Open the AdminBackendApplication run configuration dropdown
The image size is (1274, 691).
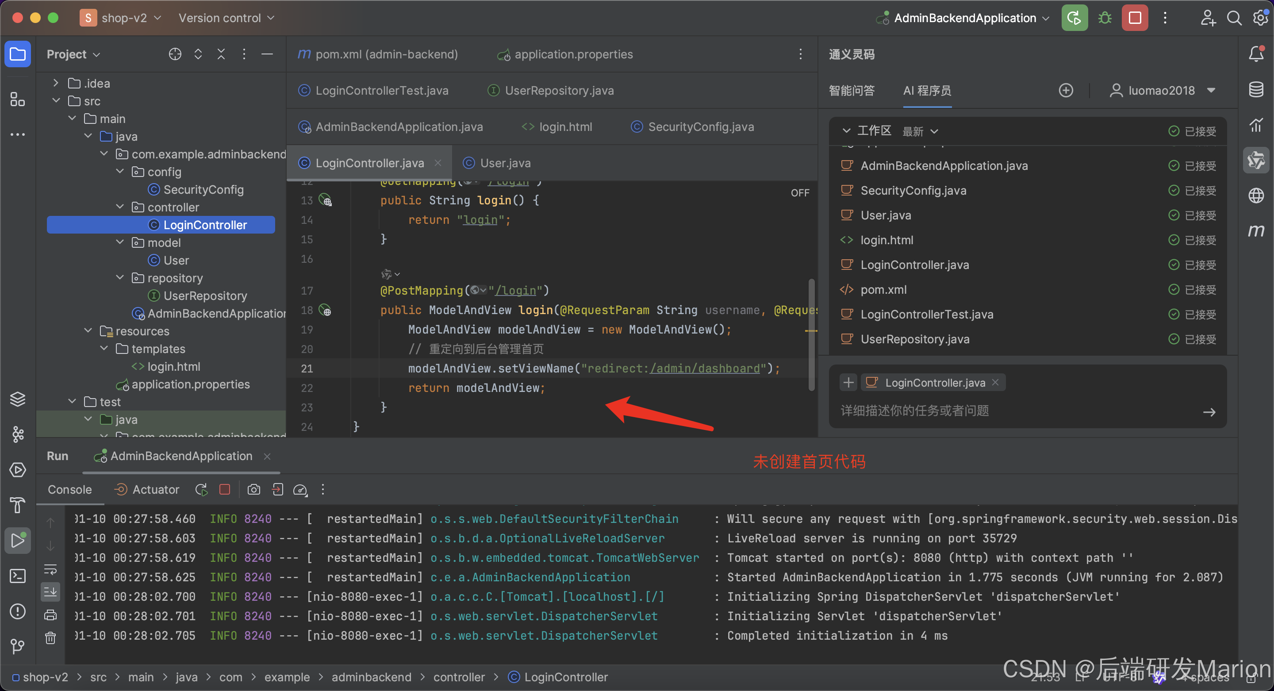pos(965,18)
